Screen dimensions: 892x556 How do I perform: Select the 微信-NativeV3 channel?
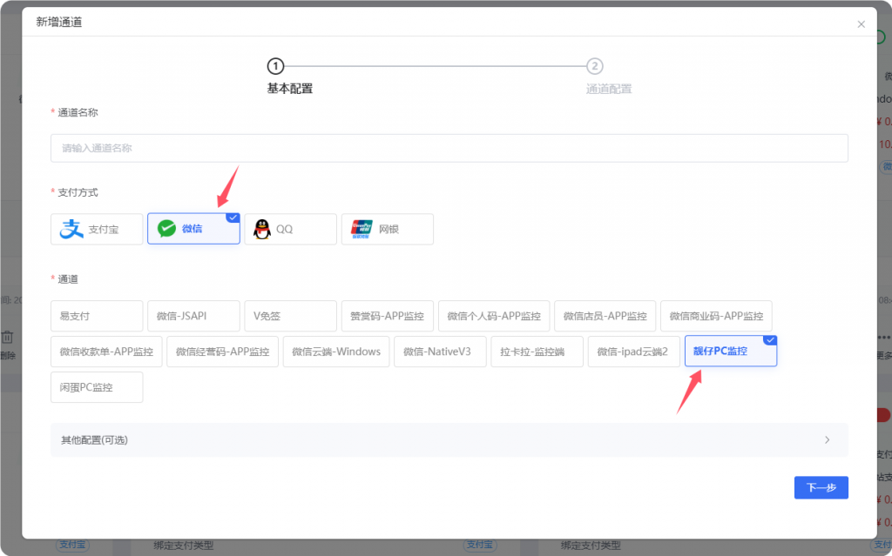coord(440,351)
